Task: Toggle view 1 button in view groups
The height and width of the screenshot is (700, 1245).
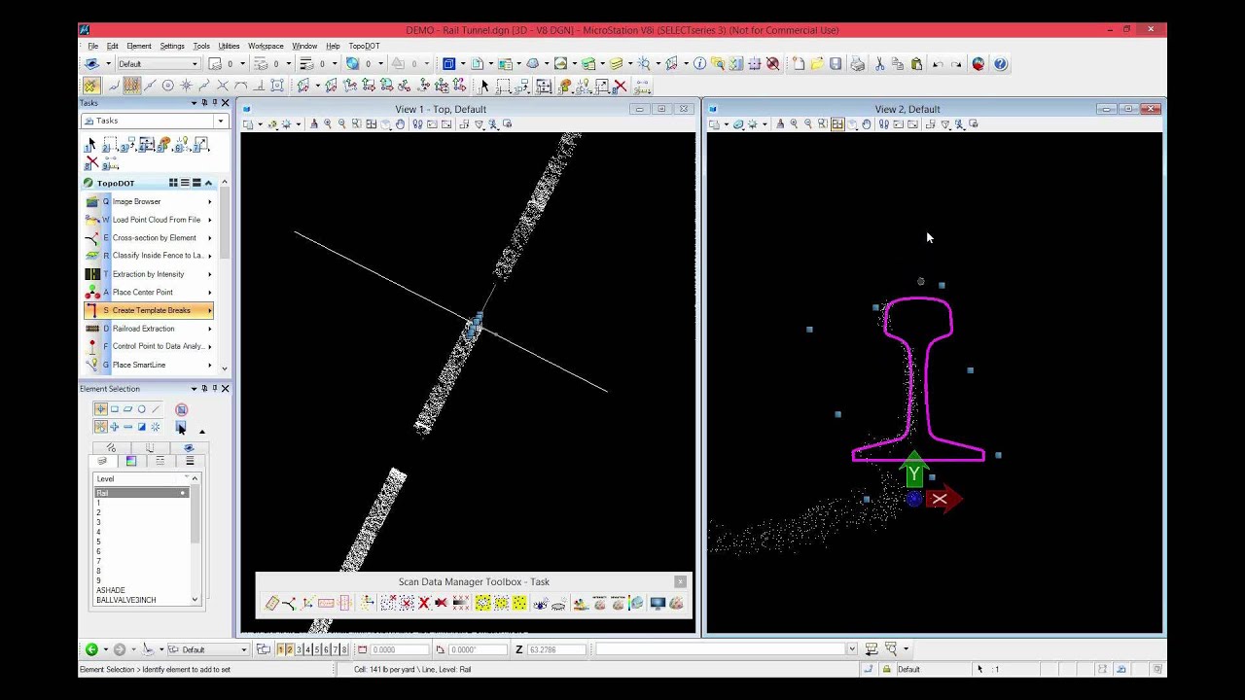Action: [x=281, y=649]
